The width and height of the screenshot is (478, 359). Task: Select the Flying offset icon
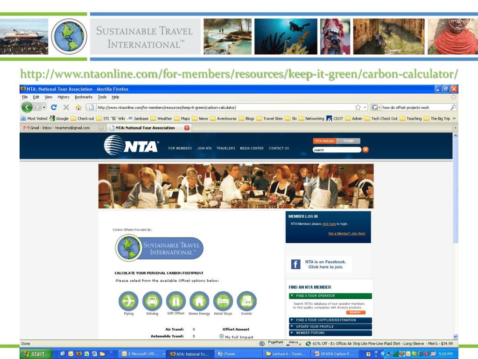[x=128, y=301]
